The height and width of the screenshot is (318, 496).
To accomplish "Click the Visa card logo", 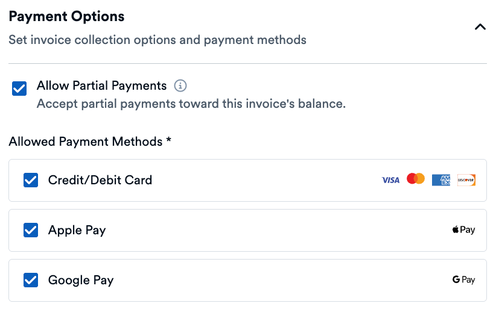I will click(x=390, y=180).
